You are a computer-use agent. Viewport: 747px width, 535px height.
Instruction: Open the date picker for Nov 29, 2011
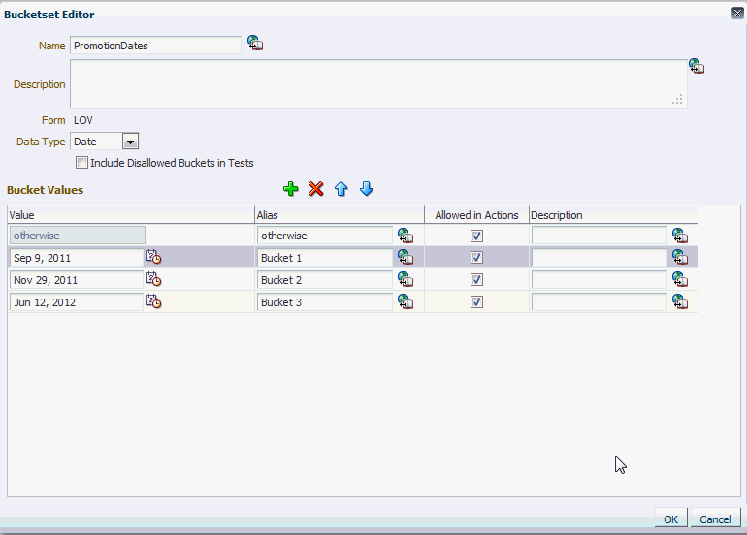coord(153,279)
